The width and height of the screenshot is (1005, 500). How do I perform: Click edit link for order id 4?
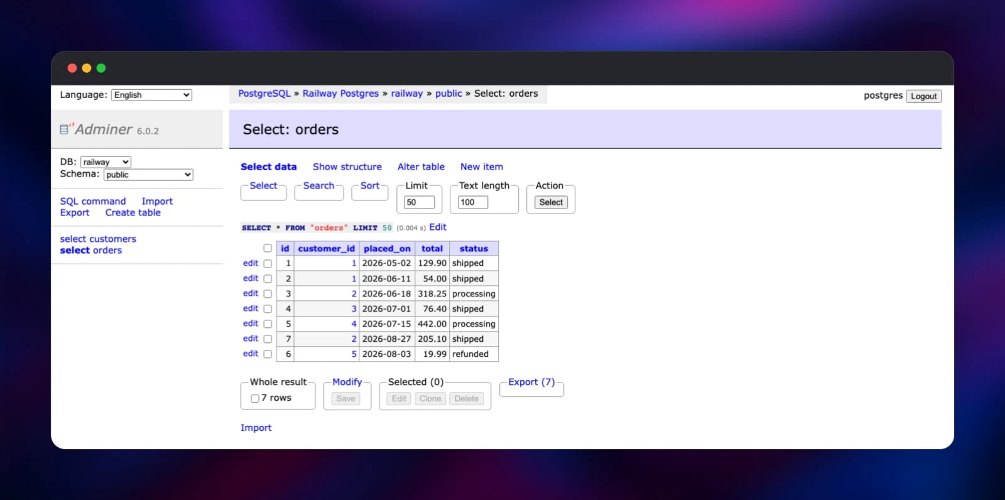pos(251,308)
